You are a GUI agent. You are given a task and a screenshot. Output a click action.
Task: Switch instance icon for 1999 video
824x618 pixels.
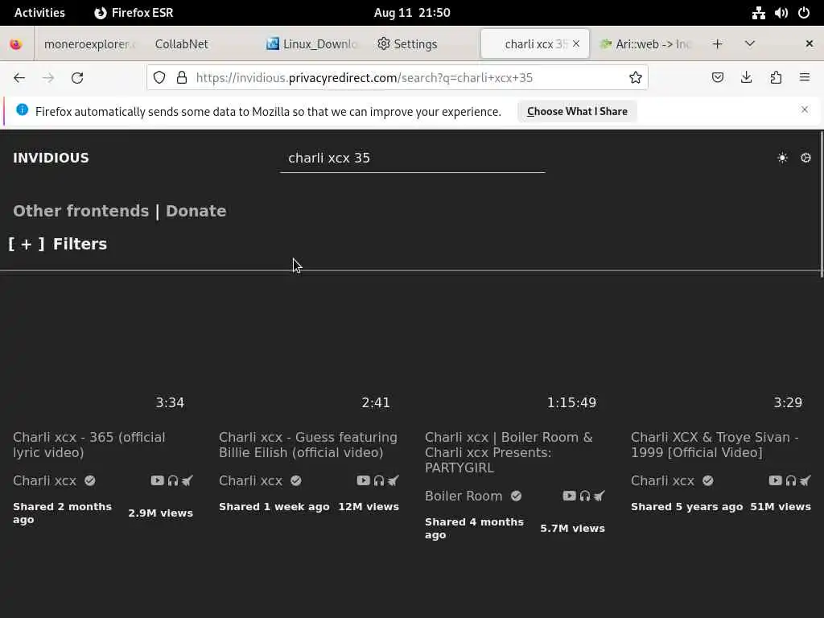pos(805,480)
